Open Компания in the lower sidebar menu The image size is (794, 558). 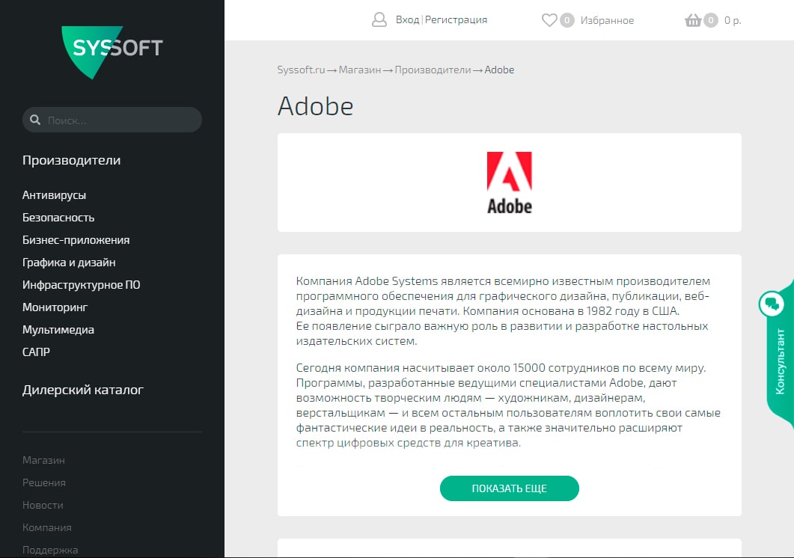[46, 527]
